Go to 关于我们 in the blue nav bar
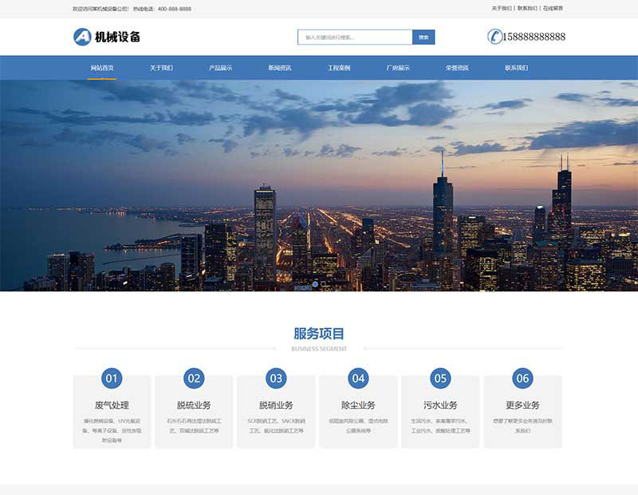 161,68
